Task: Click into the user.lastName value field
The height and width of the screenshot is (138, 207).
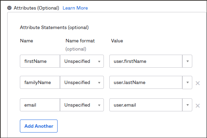Action: [146, 83]
